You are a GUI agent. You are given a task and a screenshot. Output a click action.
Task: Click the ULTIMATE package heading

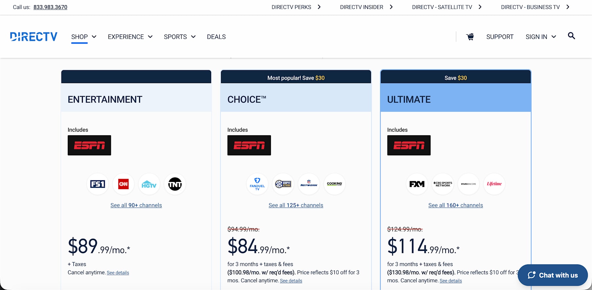click(409, 100)
